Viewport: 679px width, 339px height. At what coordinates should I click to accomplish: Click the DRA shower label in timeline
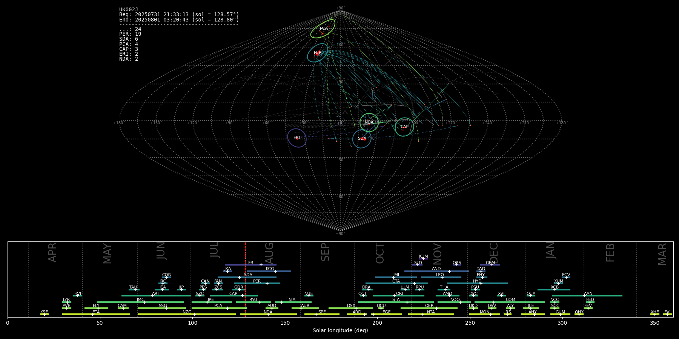coord(366,287)
